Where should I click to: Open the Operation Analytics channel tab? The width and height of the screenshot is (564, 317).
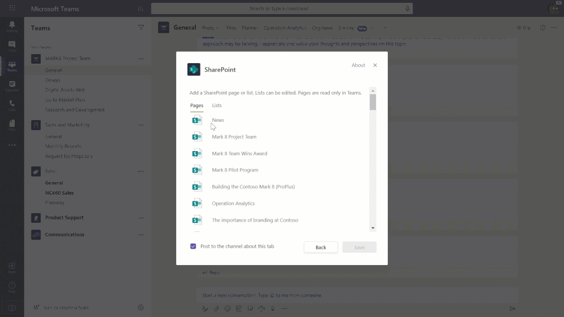285,28
